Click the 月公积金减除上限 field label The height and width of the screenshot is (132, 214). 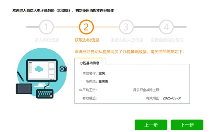147,90
